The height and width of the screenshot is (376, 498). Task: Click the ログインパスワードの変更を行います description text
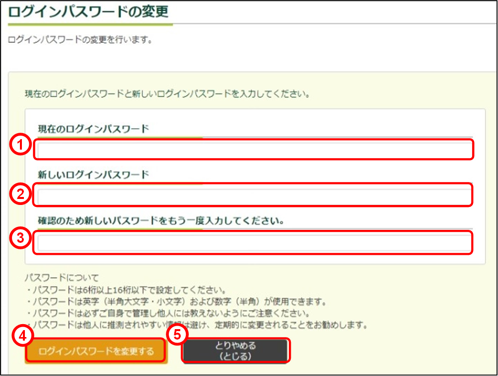80,39
